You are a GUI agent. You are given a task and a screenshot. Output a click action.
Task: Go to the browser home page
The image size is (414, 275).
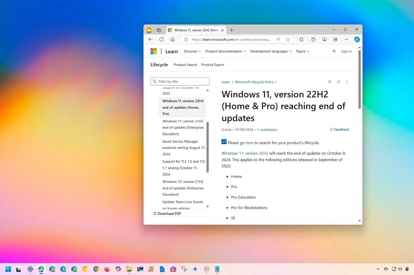[172, 39]
